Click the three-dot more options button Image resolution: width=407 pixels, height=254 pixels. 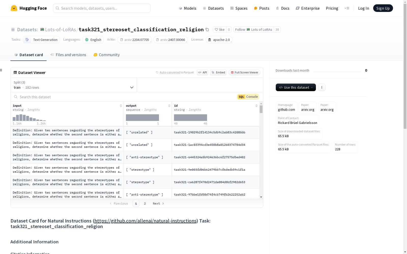(322, 87)
